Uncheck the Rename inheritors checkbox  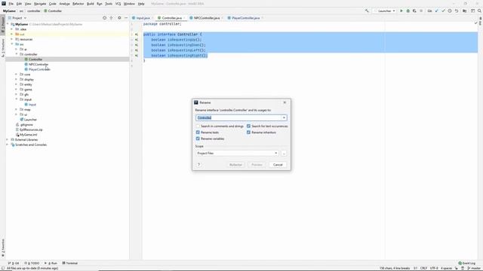248,132
